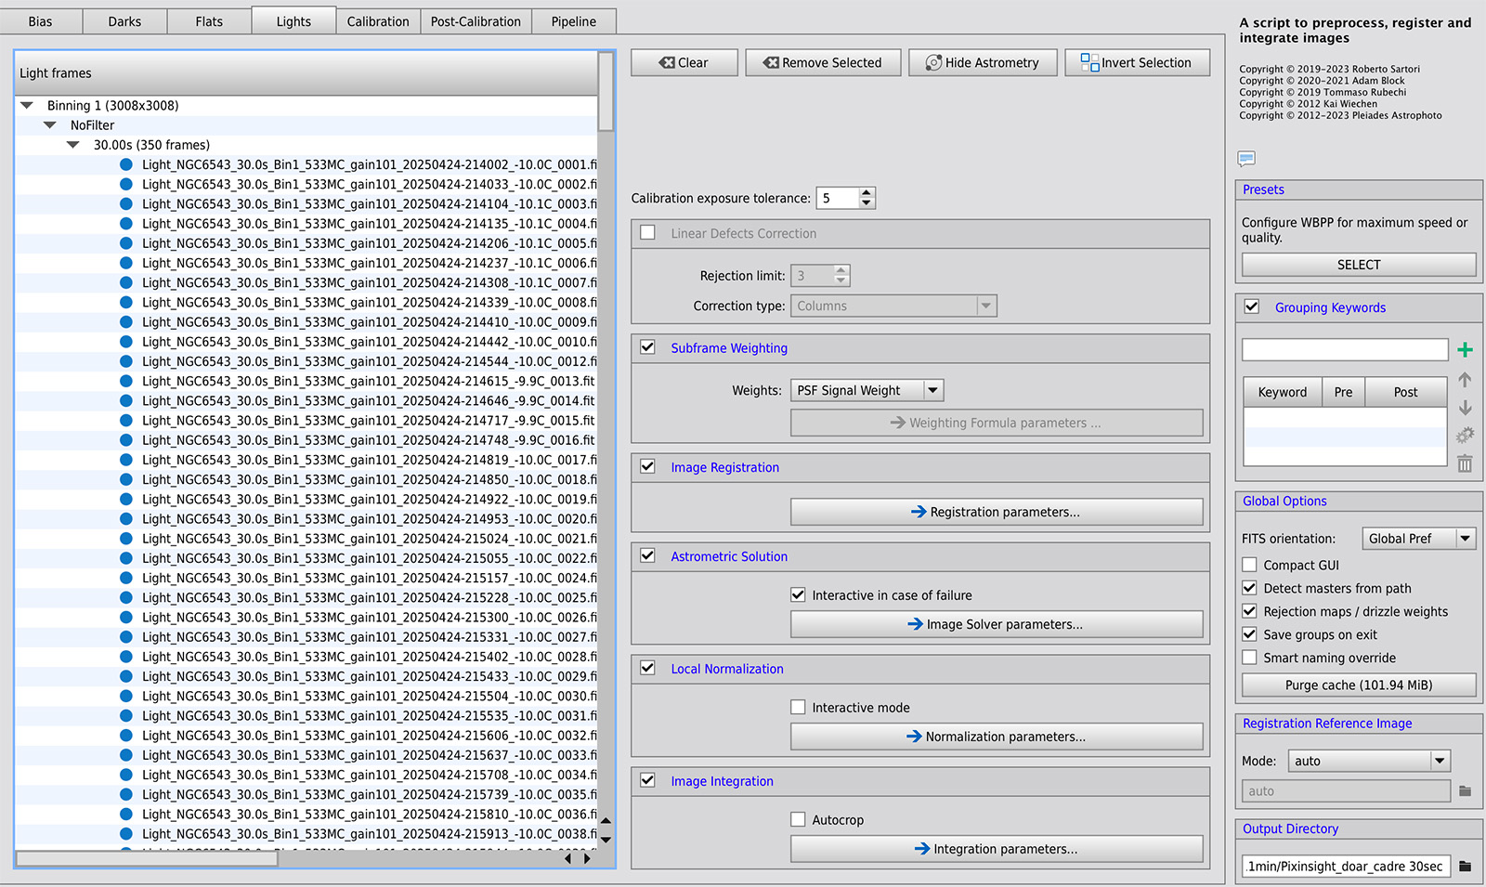This screenshot has height=887, width=1486.
Task: Select the Lights tab
Action: 293,20
